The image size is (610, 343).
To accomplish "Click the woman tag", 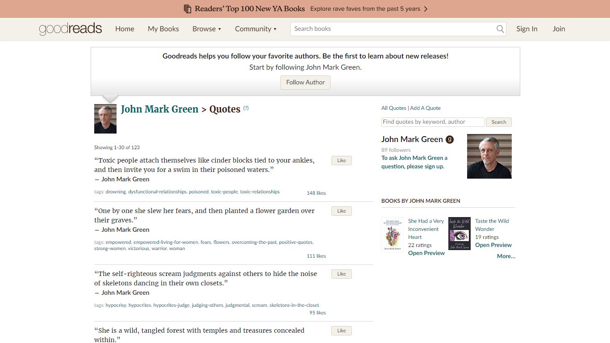I will click(177, 248).
